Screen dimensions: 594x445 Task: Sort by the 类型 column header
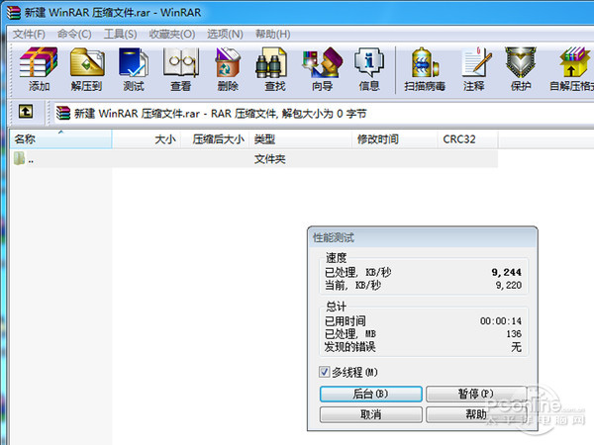[301, 139]
